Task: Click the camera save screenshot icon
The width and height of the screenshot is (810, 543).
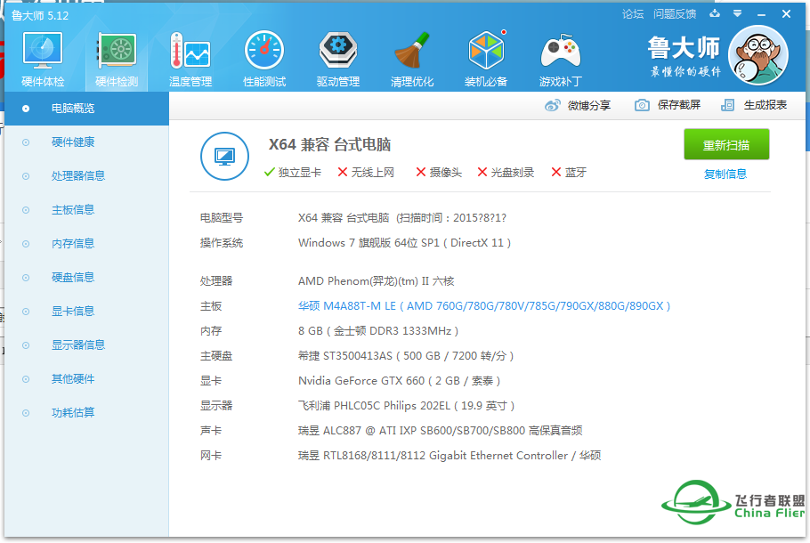Action: tap(642, 105)
